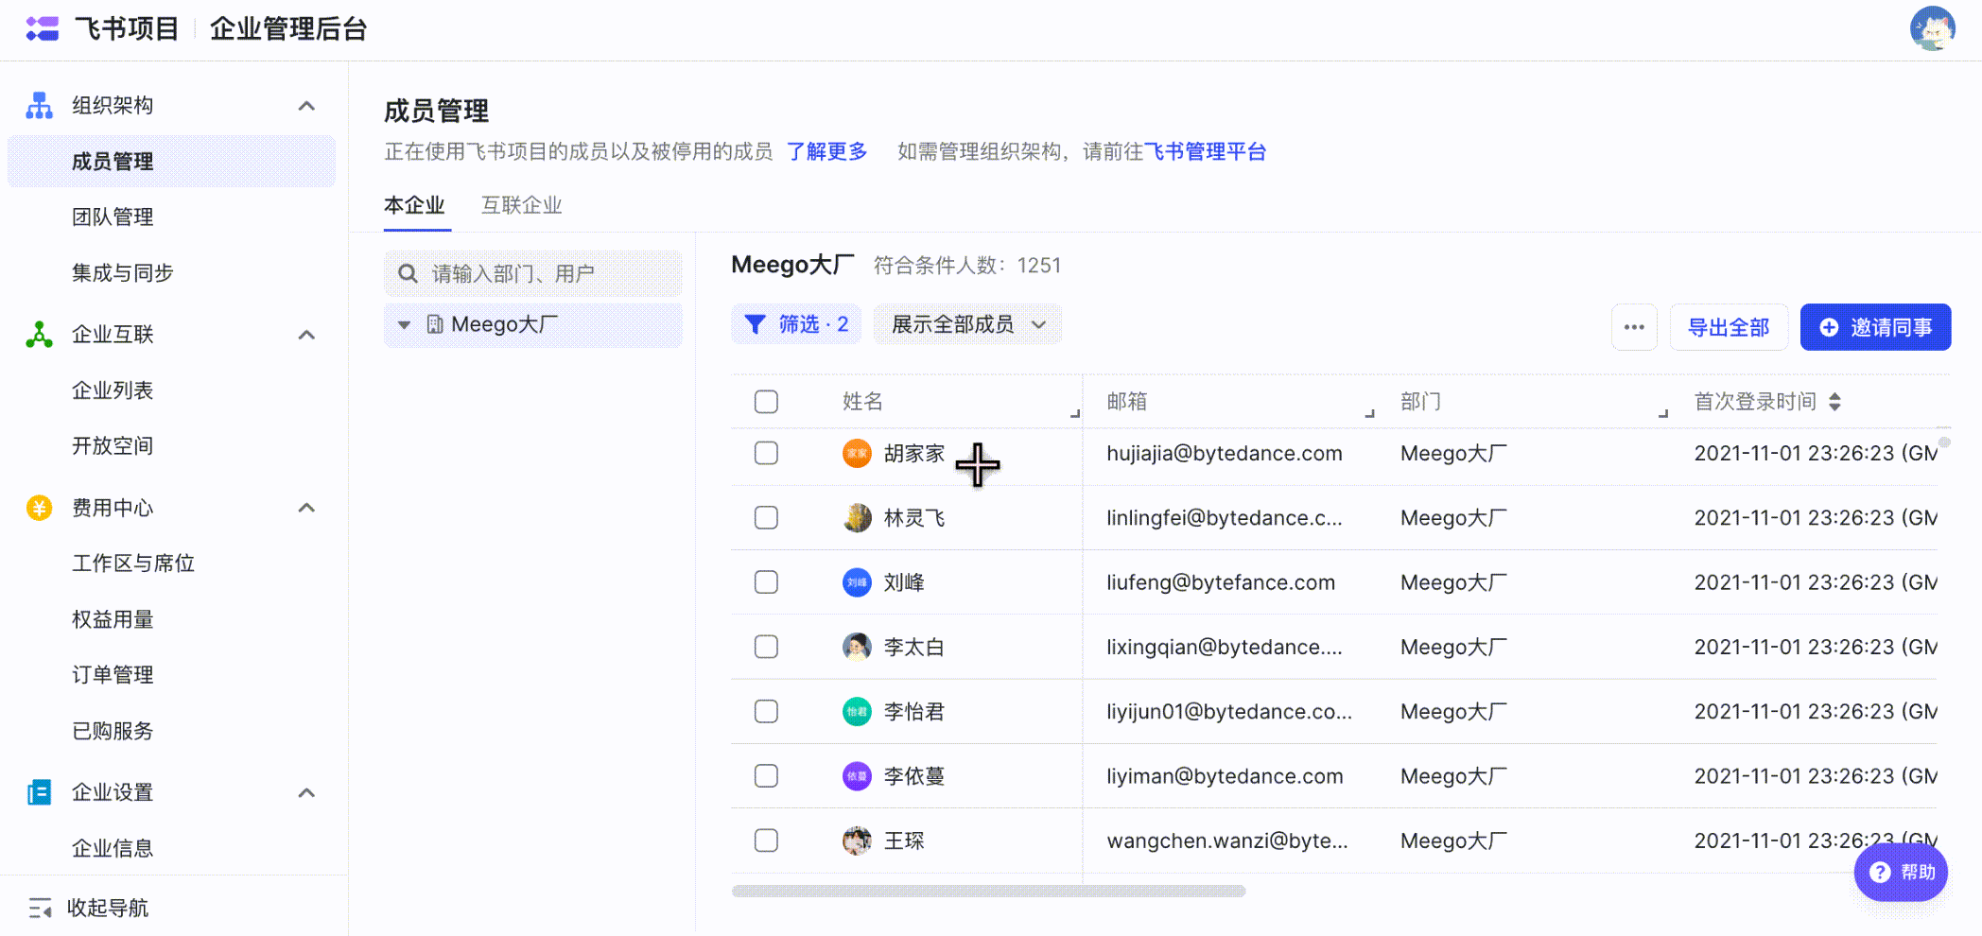Open 开放空间 in the sidebar
1982x936 pixels.
point(113,446)
